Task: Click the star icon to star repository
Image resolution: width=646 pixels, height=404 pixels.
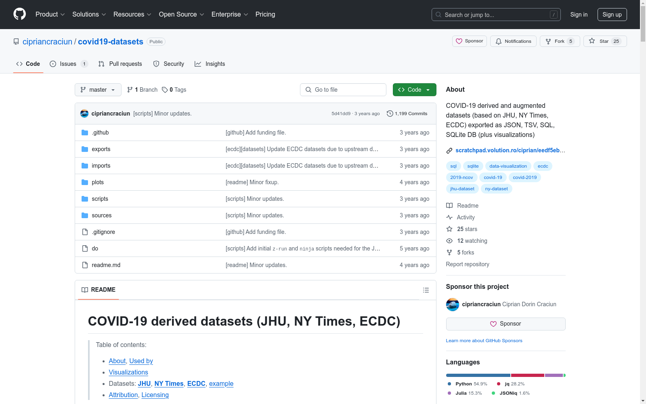Action: [x=592, y=41]
